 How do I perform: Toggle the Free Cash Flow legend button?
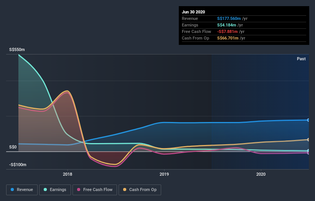95,190
